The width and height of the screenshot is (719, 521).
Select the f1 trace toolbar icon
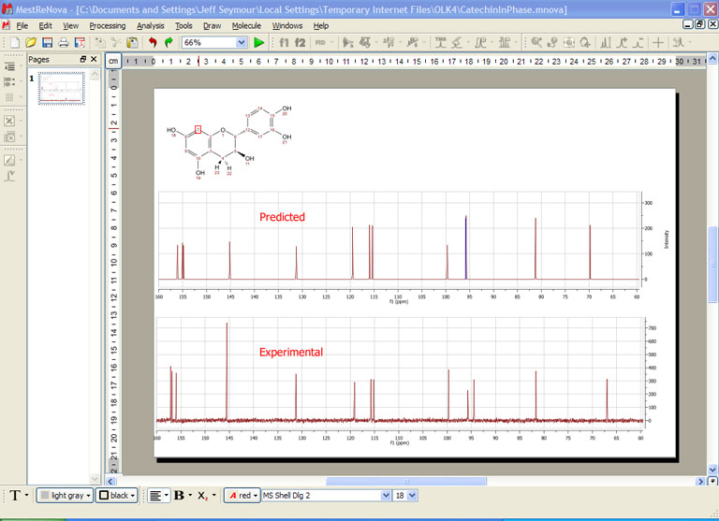click(x=284, y=43)
